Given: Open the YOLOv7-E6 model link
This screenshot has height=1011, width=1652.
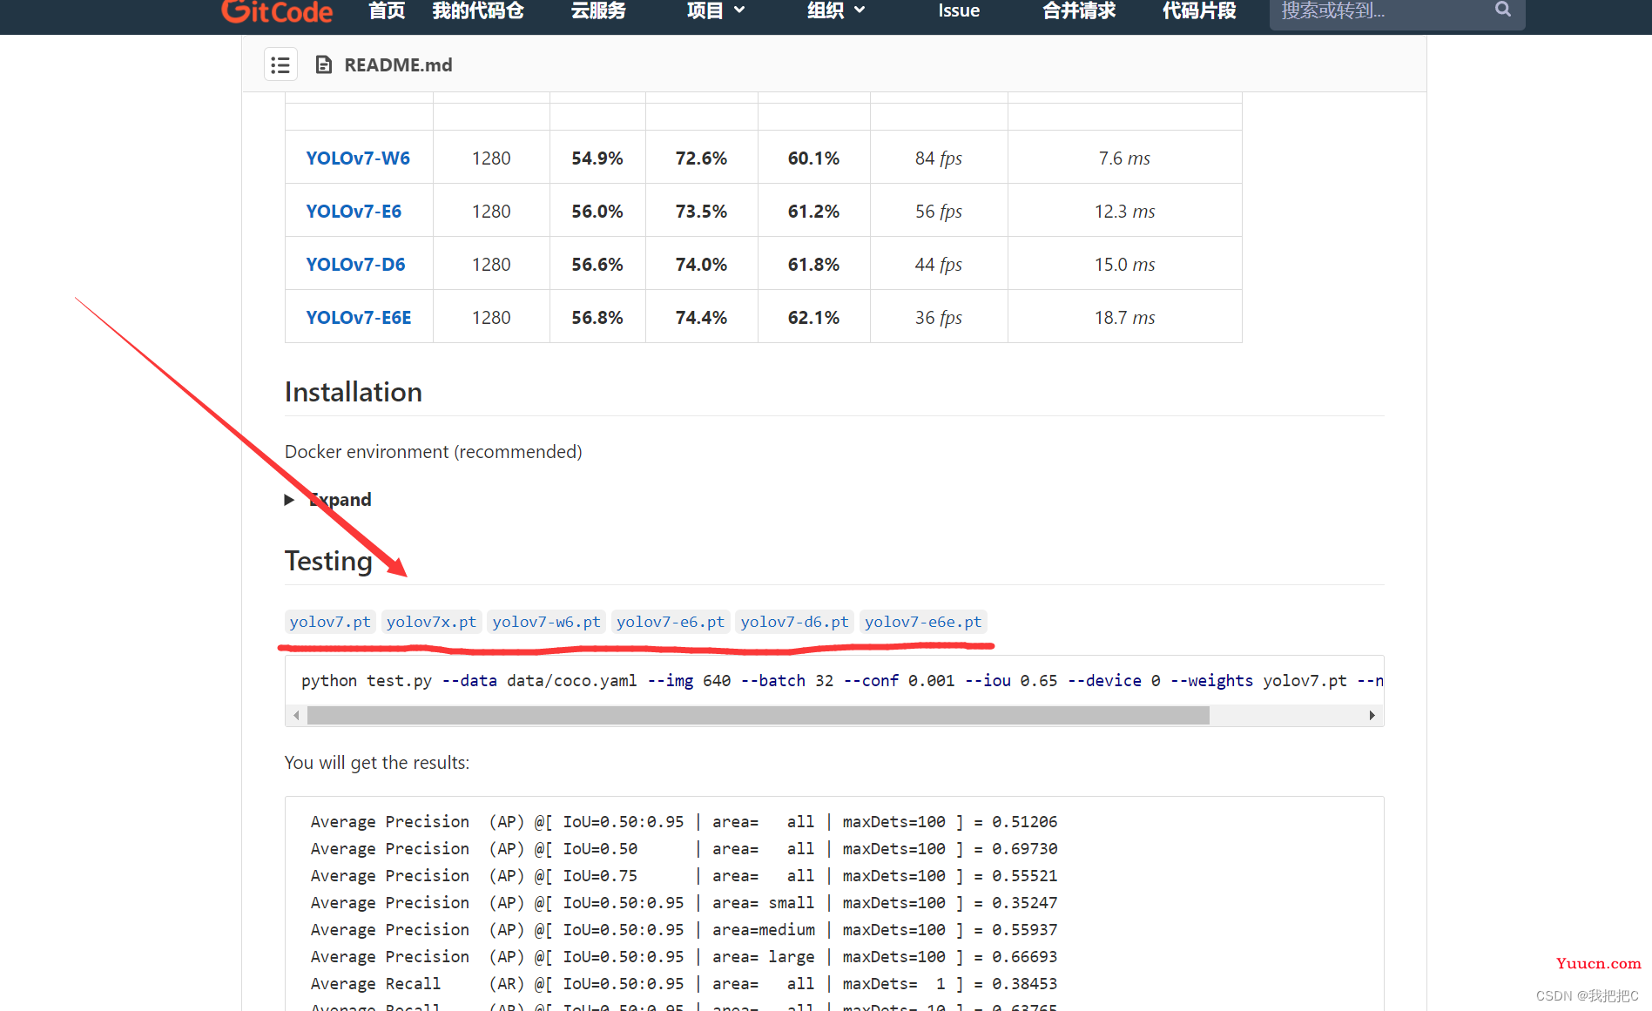Looking at the screenshot, I should click(x=354, y=212).
